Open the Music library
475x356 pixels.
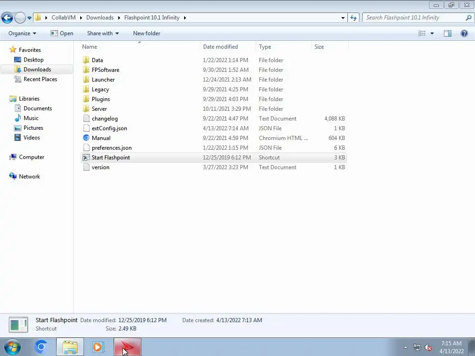pyautogui.click(x=31, y=118)
